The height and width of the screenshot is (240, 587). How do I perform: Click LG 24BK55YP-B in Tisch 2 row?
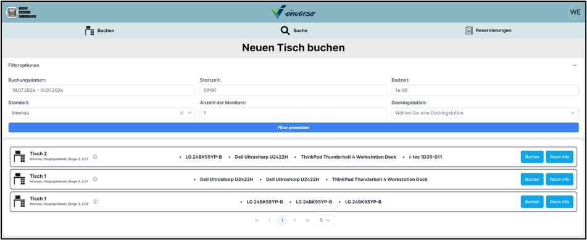[204, 157]
